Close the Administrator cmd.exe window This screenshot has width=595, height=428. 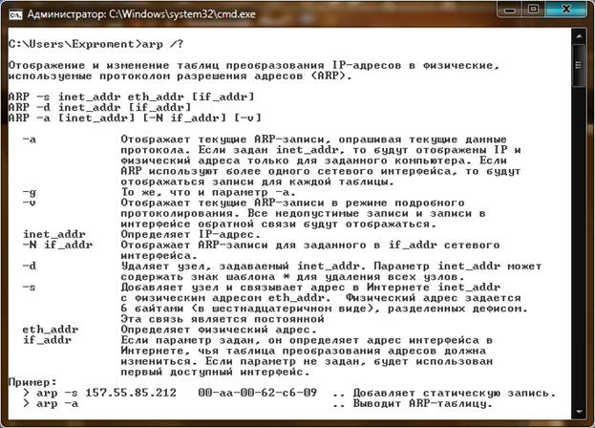coord(566,10)
